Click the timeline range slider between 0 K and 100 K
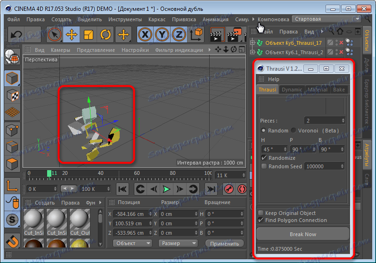The height and width of the screenshot is (263, 376). [69, 189]
